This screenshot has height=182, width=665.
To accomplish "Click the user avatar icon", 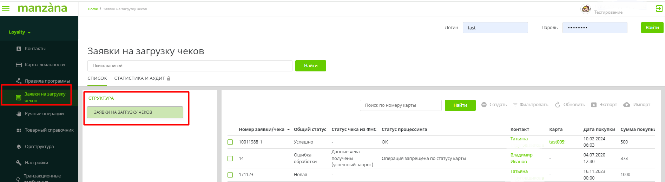I will (x=586, y=9).
